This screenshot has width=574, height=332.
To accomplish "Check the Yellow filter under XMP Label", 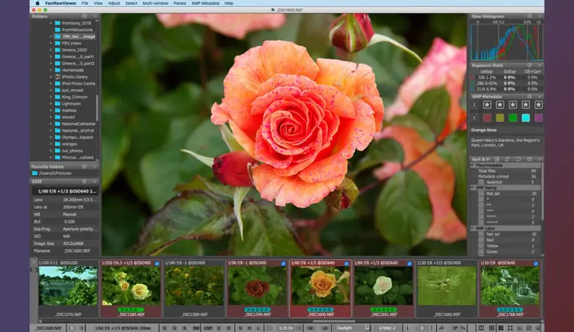I will tap(481, 246).
